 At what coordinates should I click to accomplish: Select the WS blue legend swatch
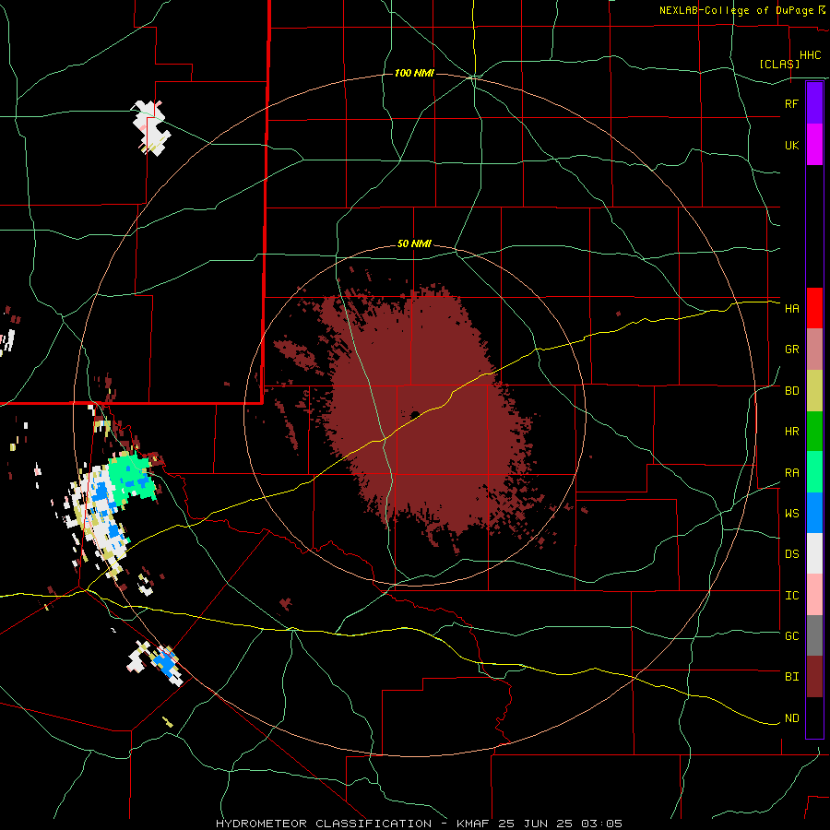(x=814, y=513)
